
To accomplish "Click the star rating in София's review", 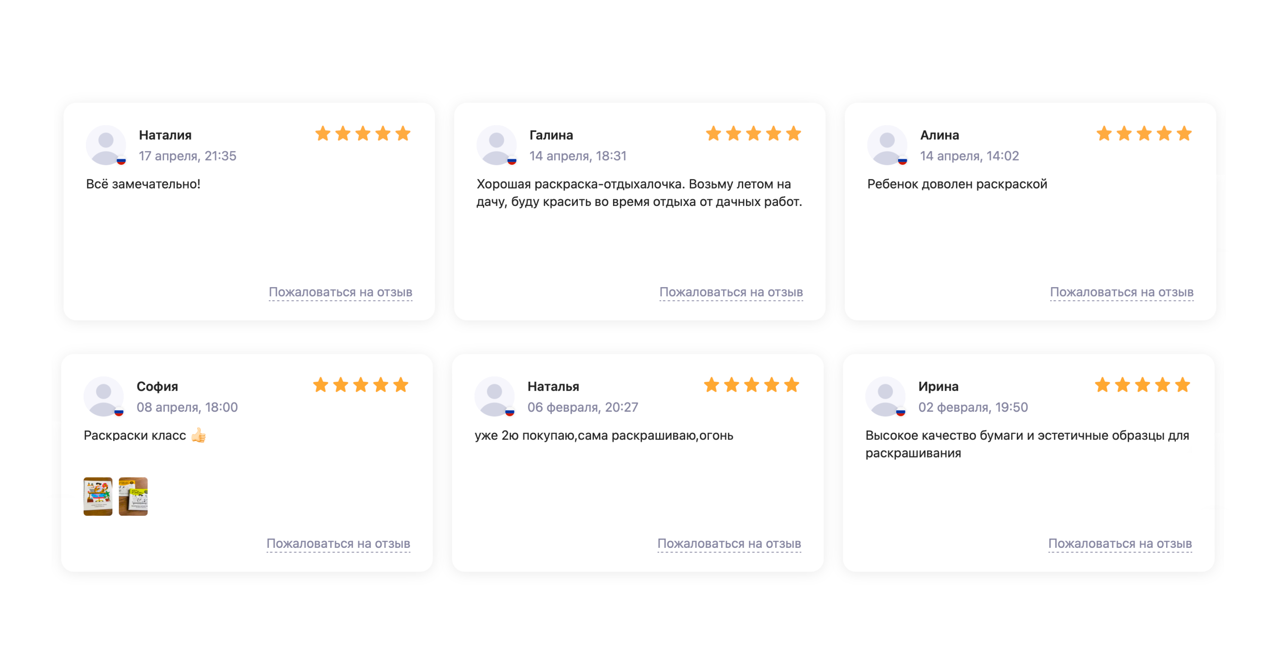I will click(361, 385).
